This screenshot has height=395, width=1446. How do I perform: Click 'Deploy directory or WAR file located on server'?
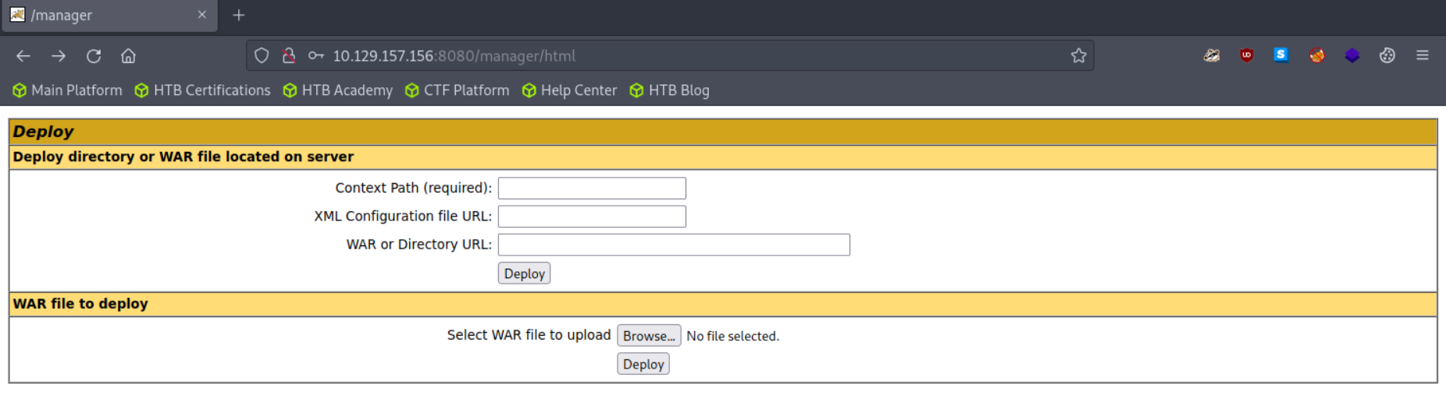[183, 157]
